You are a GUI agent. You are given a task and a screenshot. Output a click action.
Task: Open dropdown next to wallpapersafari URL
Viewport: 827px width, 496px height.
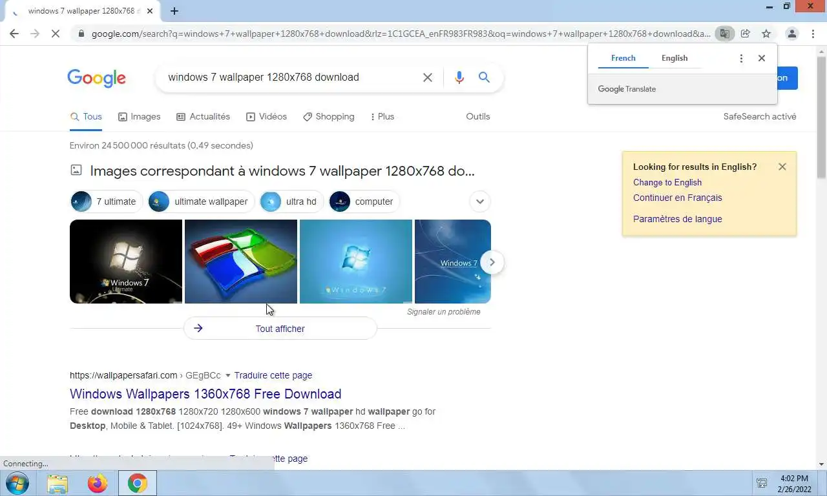pos(228,375)
